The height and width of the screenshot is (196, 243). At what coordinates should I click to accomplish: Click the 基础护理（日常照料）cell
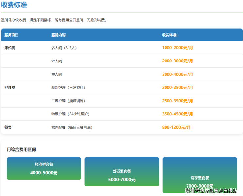(68, 88)
